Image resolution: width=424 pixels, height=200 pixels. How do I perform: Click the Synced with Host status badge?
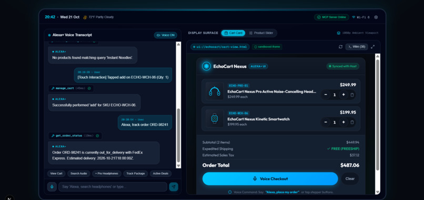342,66
